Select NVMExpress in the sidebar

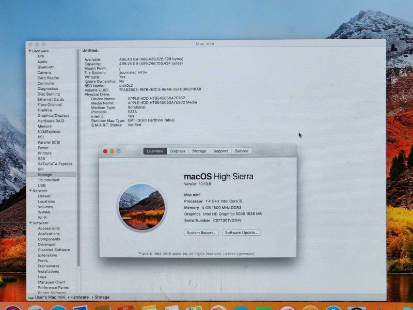pyautogui.click(x=49, y=132)
